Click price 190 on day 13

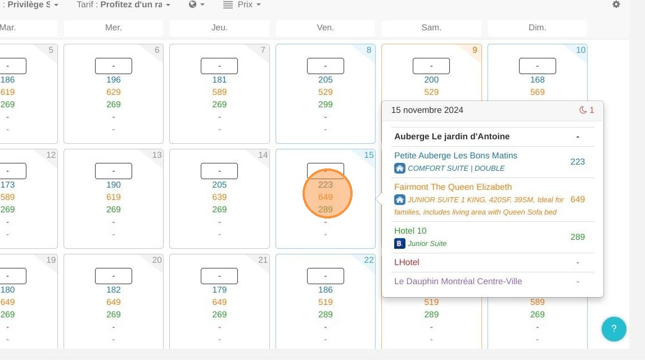click(x=114, y=185)
